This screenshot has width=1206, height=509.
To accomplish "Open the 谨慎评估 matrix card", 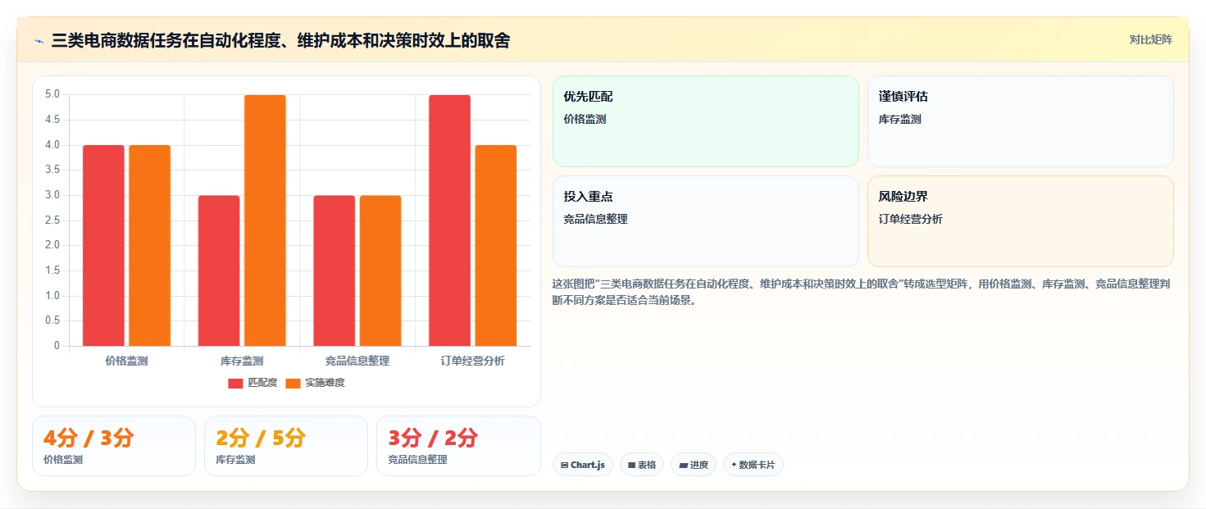I will [x=1021, y=121].
